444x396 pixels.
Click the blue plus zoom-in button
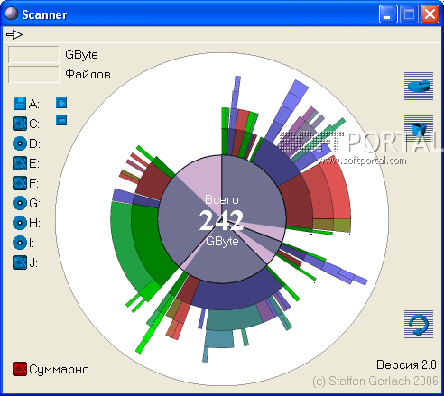(x=61, y=103)
